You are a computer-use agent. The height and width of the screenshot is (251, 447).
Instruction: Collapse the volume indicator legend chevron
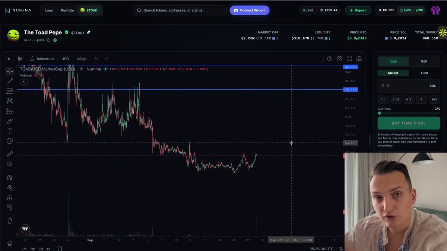(x=23, y=82)
